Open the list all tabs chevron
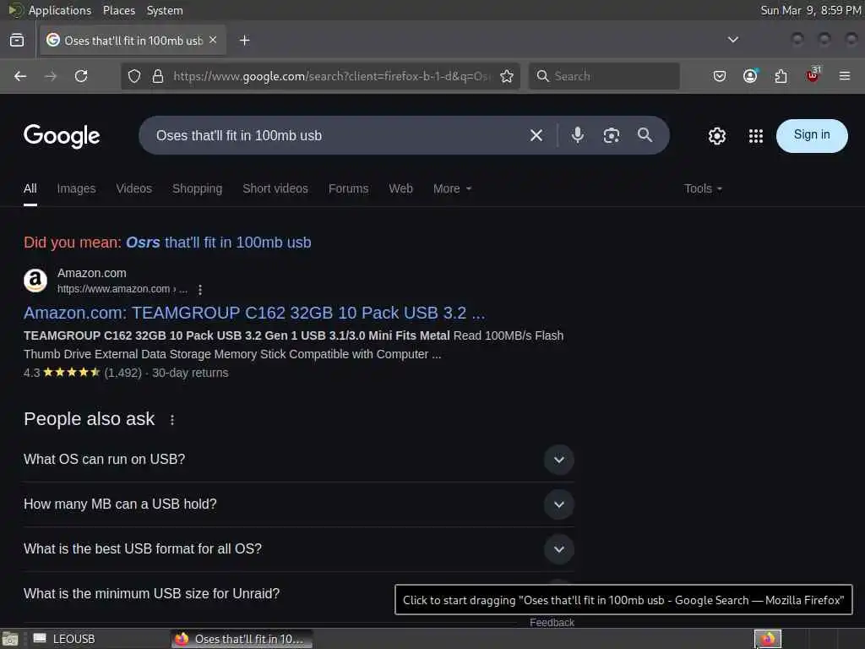865x649 pixels. [733, 40]
